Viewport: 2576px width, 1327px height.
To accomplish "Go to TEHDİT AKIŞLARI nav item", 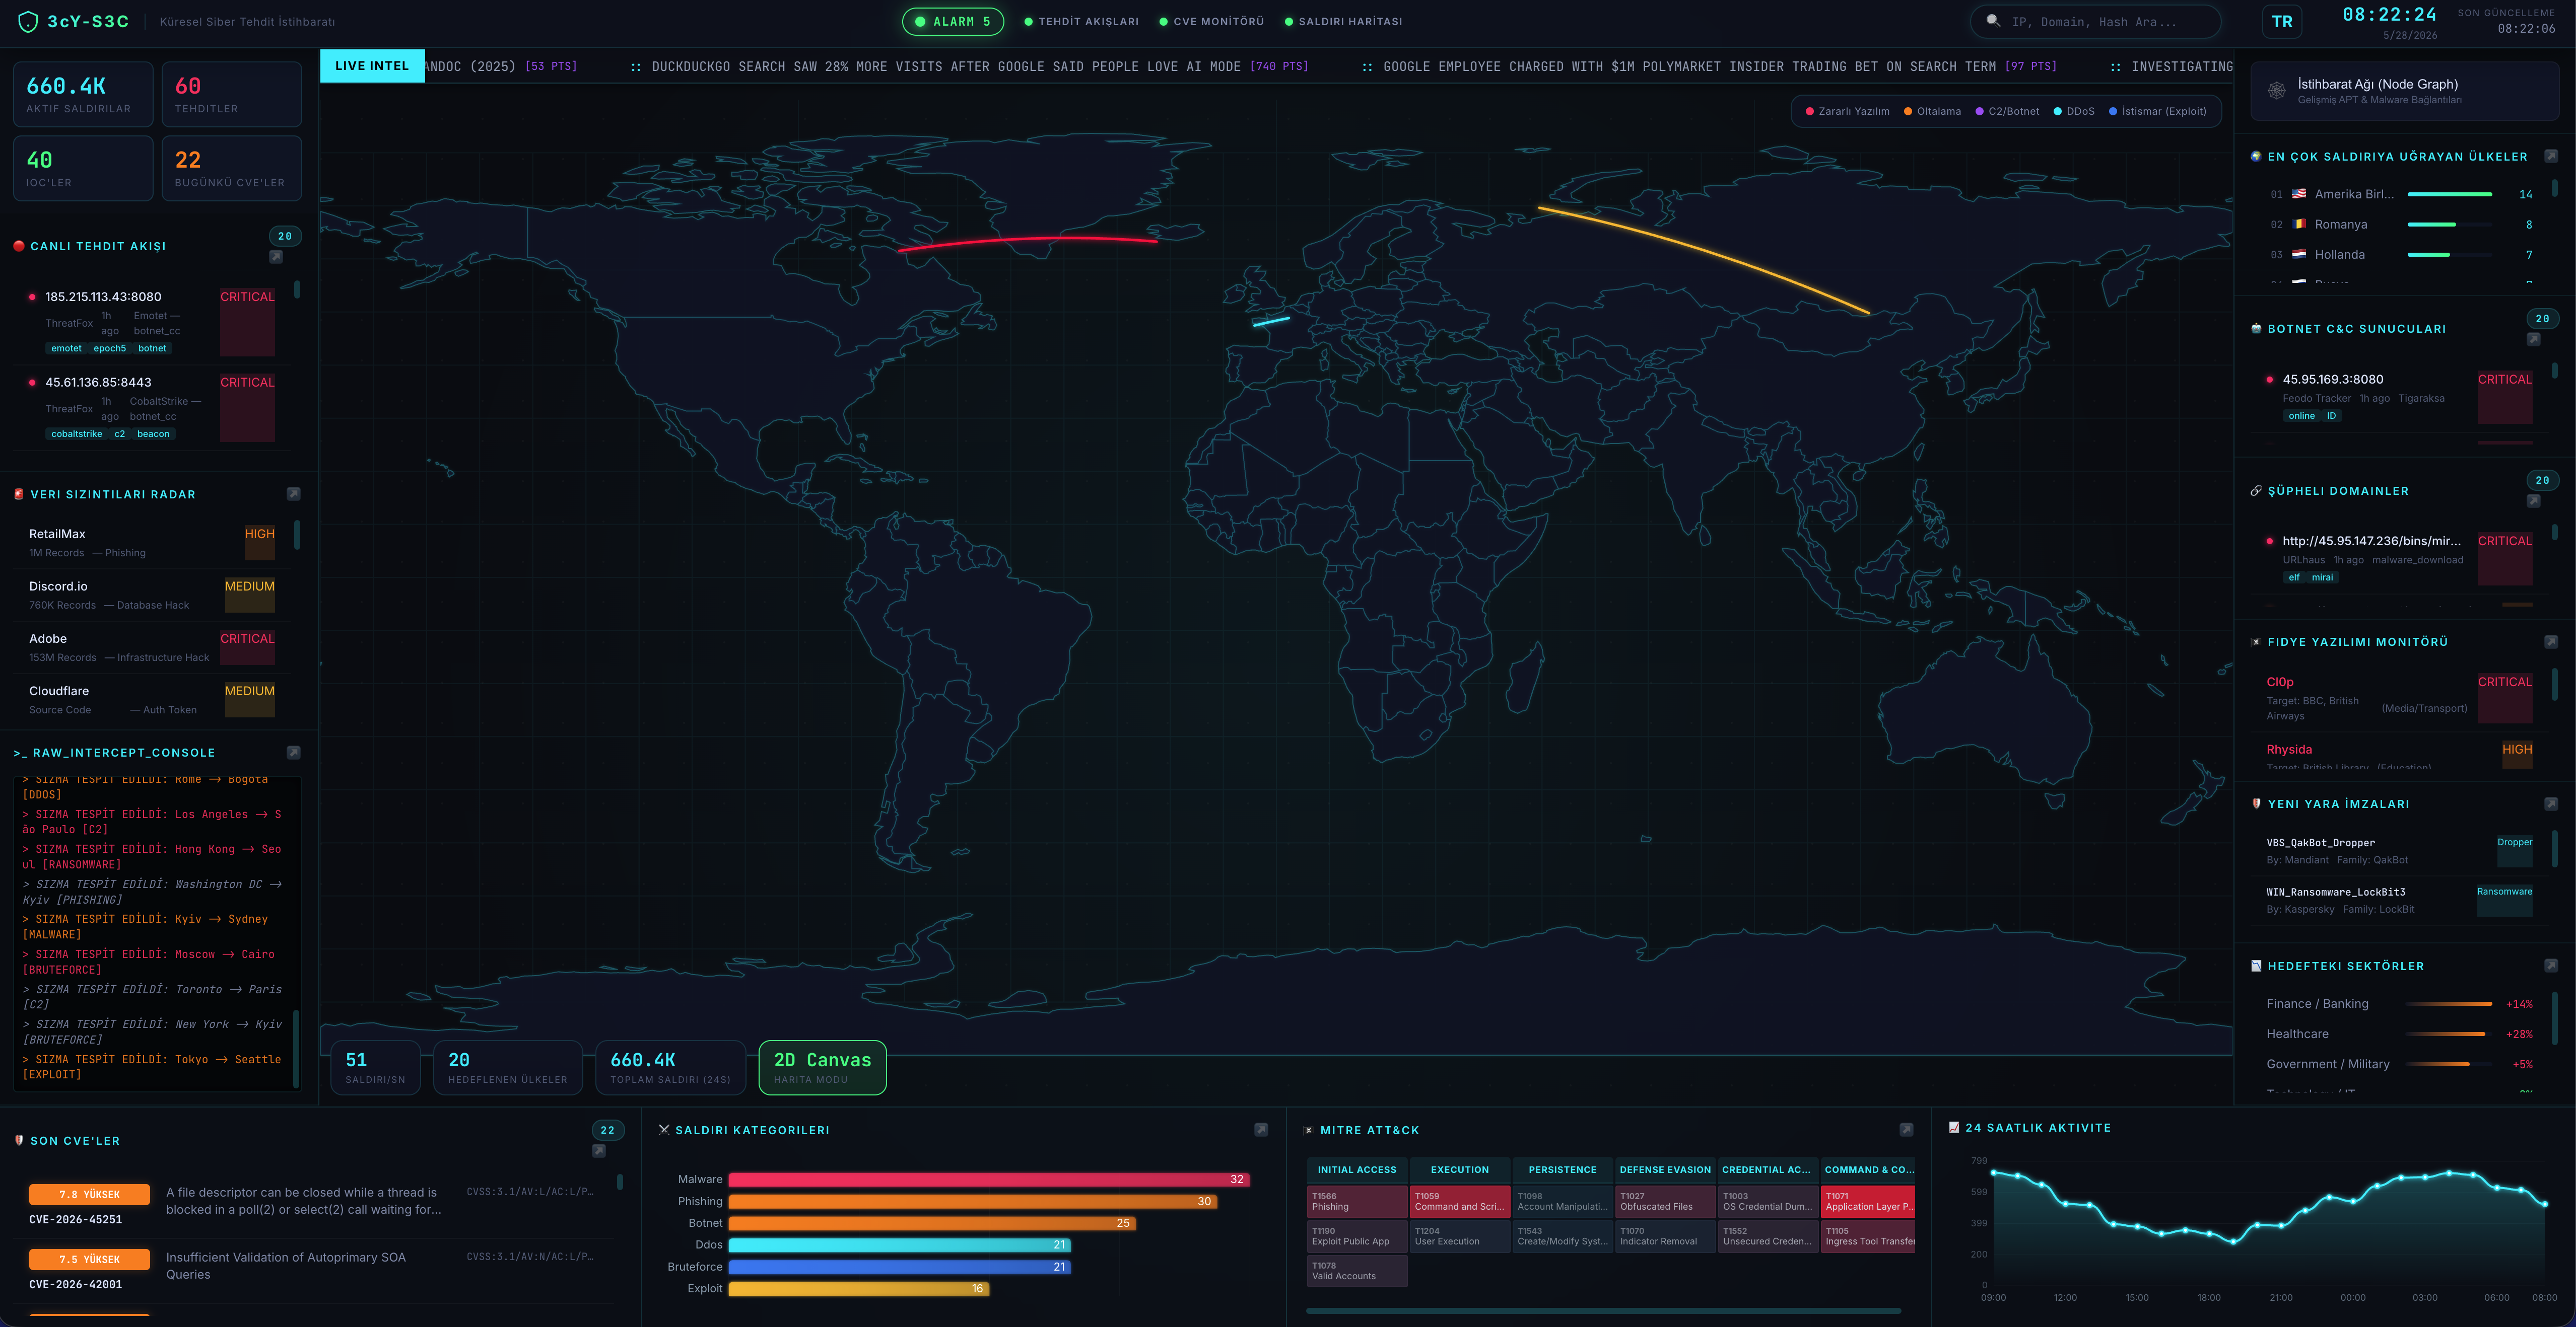I will coord(1081,21).
